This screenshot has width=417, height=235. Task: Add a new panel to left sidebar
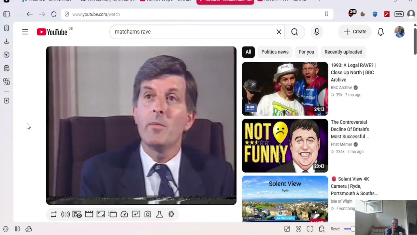pyautogui.click(x=7, y=101)
